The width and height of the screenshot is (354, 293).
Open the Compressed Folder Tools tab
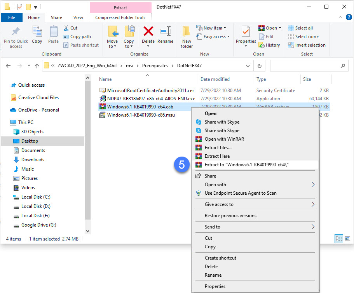tap(120, 17)
